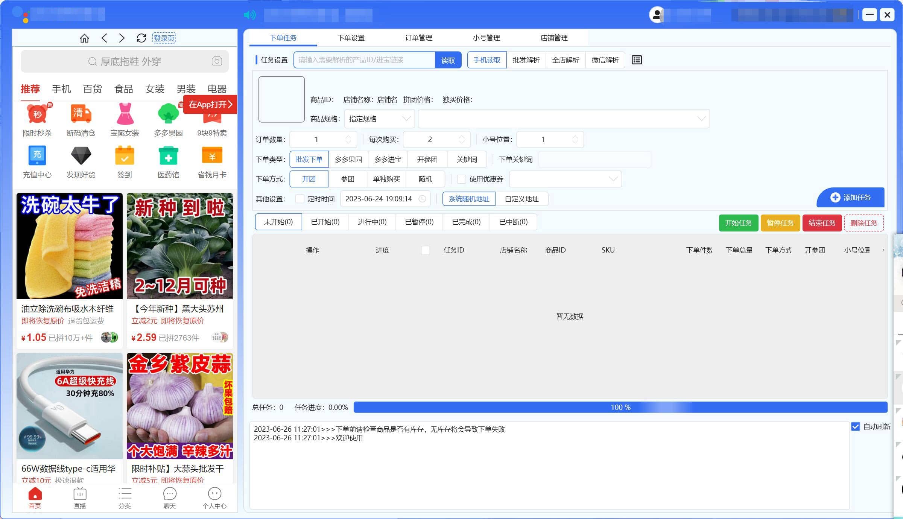Switch to 订单管理 tab
903x519 pixels.
point(418,38)
